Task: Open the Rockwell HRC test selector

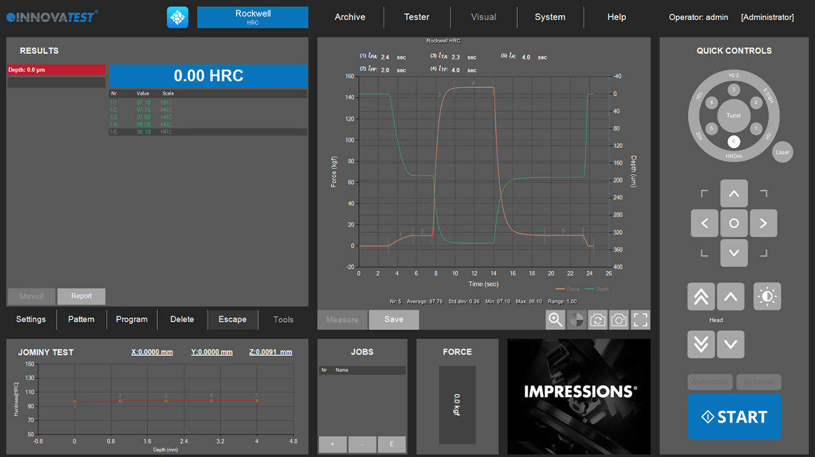Action: [252, 17]
